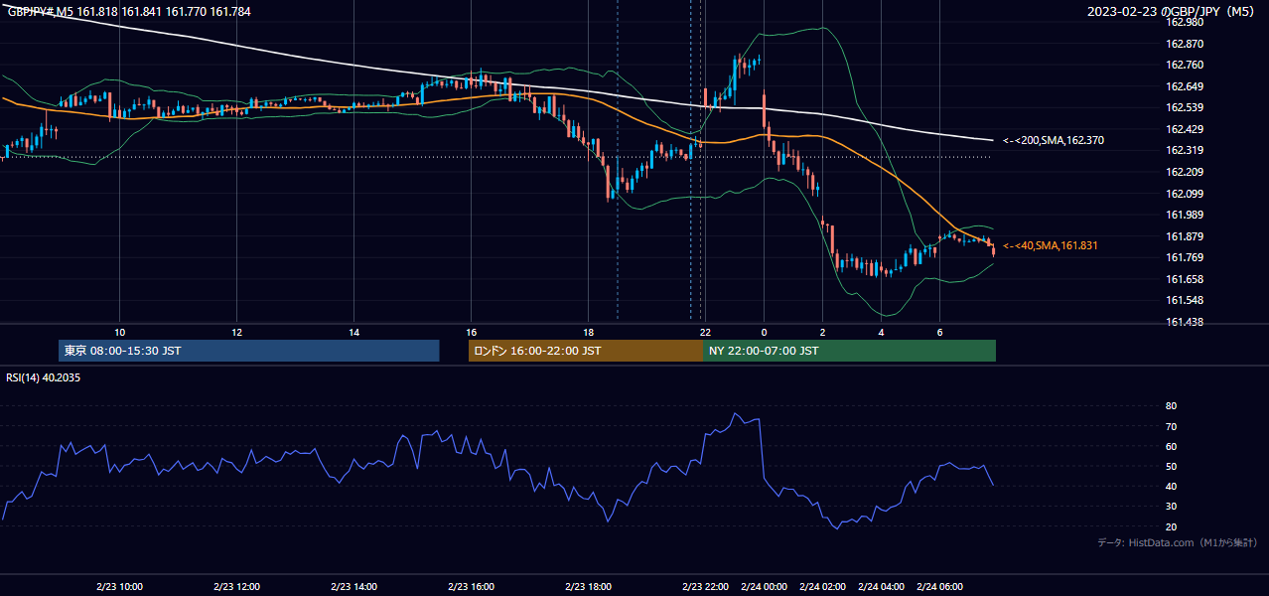Click the 2/23 16:00 date label
The height and width of the screenshot is (596, 1269).
(x=471, y=587)
